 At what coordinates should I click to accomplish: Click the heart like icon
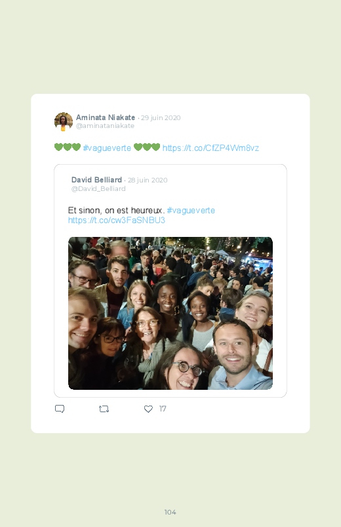click(148, 409)
